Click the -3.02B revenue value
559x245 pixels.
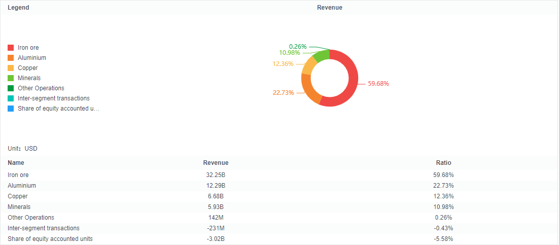coord(216,239)
